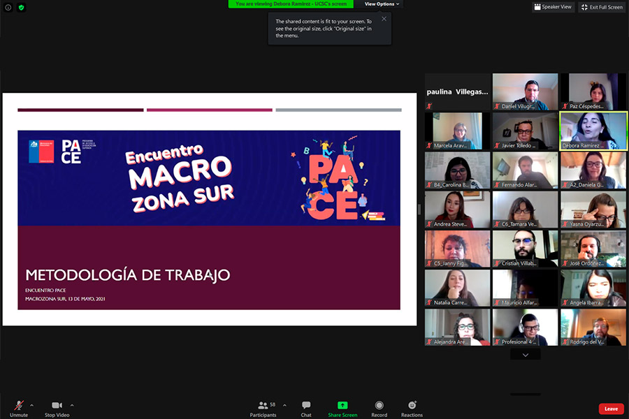Select the A2_Daniela G... video tile

pyautogui.click(x=593, y=170)
